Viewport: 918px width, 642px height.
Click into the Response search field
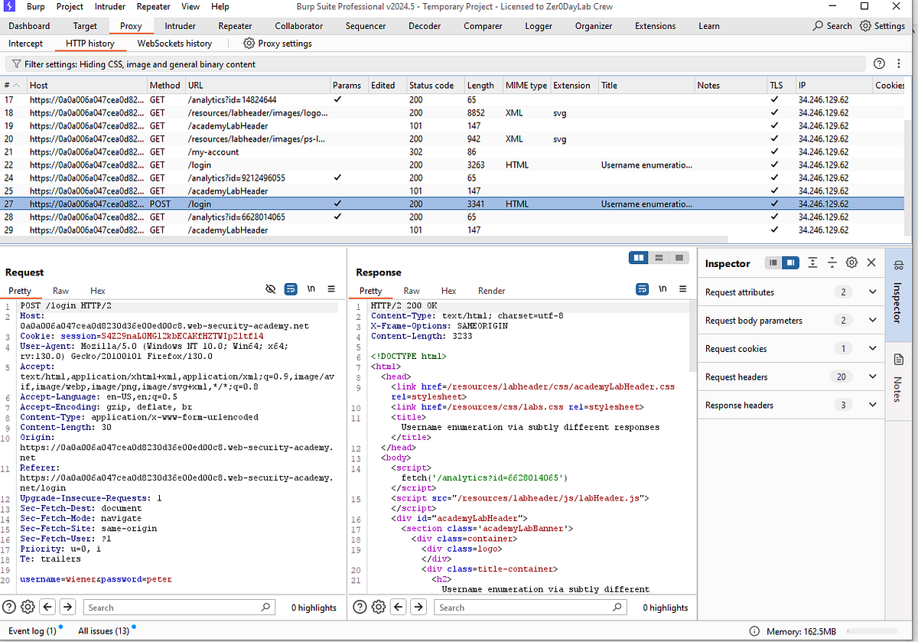[528, 607]
